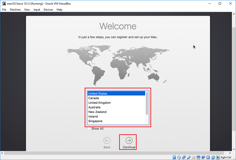Pick Singapore from the country list
The height and width of the screenshot is (160, 236).
coord(116,121)
